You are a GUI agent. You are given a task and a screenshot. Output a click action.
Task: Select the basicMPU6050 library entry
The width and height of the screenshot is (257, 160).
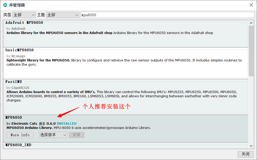[x=126, y=63]
